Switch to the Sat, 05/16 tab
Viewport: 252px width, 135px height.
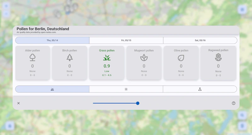pos(200,40)
